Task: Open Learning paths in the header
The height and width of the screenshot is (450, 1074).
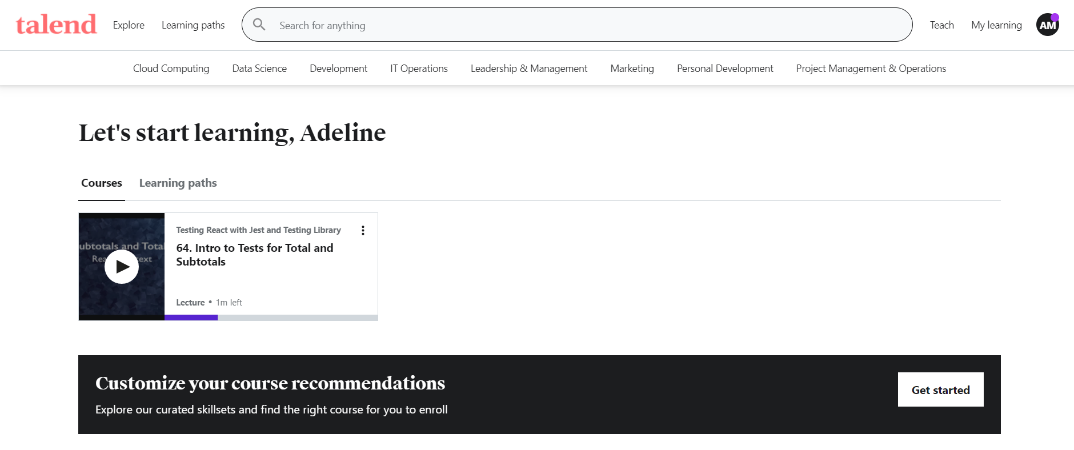Action: (x=193, y=25)
